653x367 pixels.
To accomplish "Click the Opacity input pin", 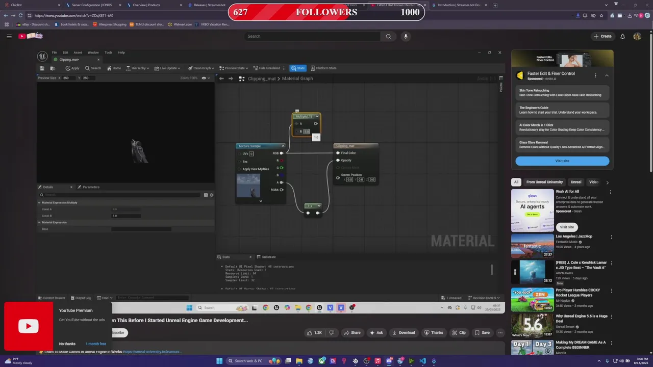I will (x=338, y=161).
